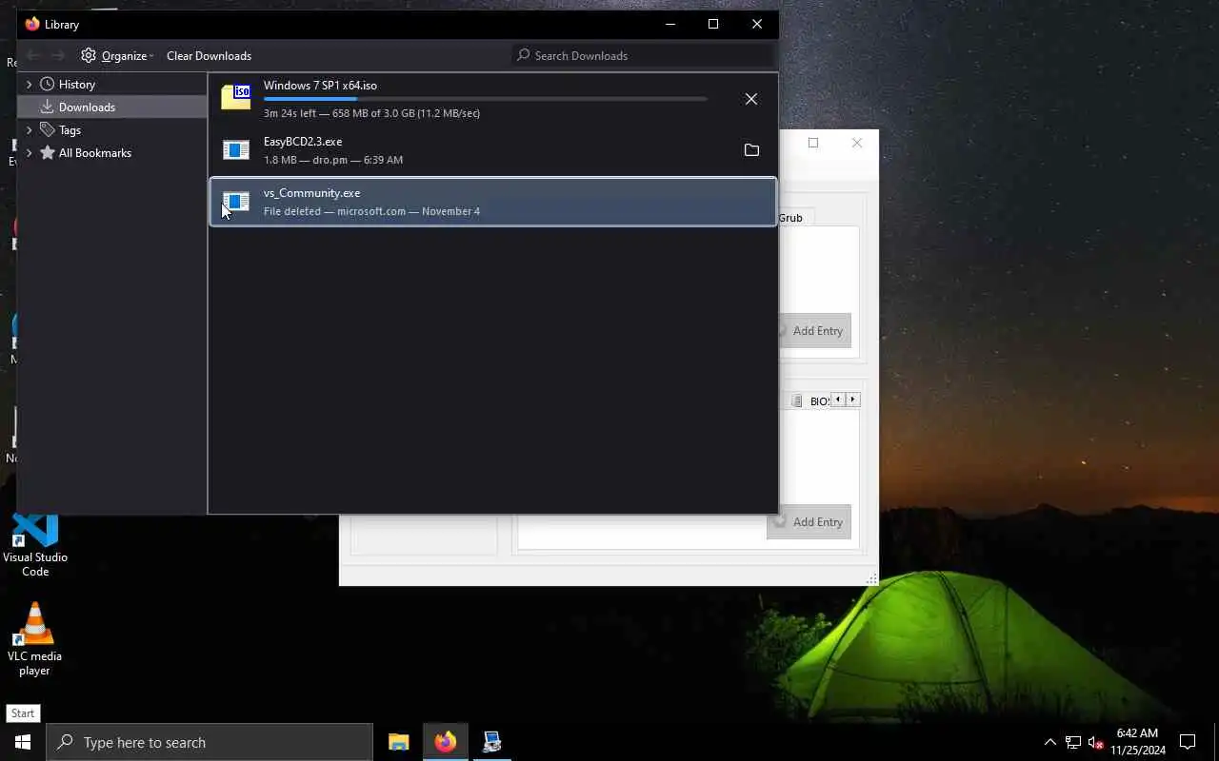Open Visual Studio Code desktop shortcut

coord(35,545)
